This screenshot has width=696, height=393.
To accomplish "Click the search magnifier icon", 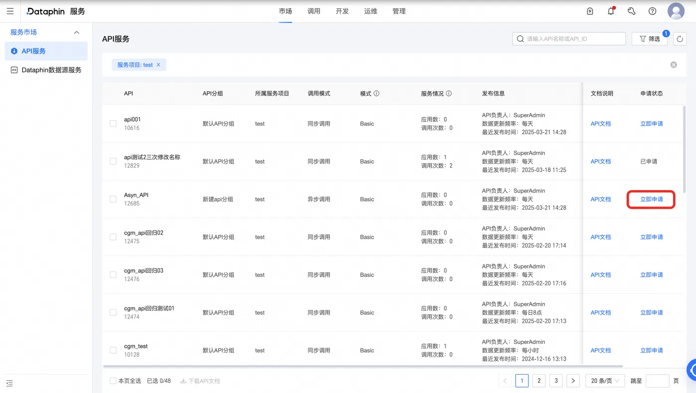I will pos(521,39).
